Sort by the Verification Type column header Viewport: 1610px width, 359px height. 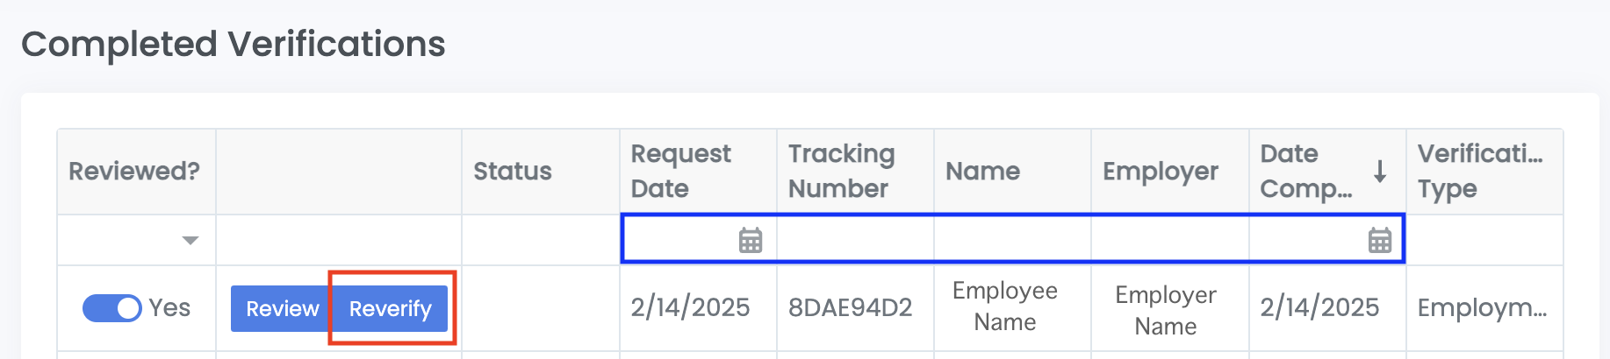(1480, 171)
